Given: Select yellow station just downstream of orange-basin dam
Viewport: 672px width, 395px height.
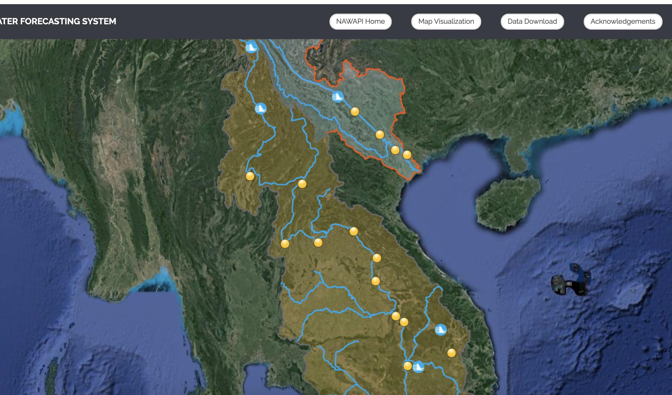Looking at the screenshot, I should tap(355, 112).
